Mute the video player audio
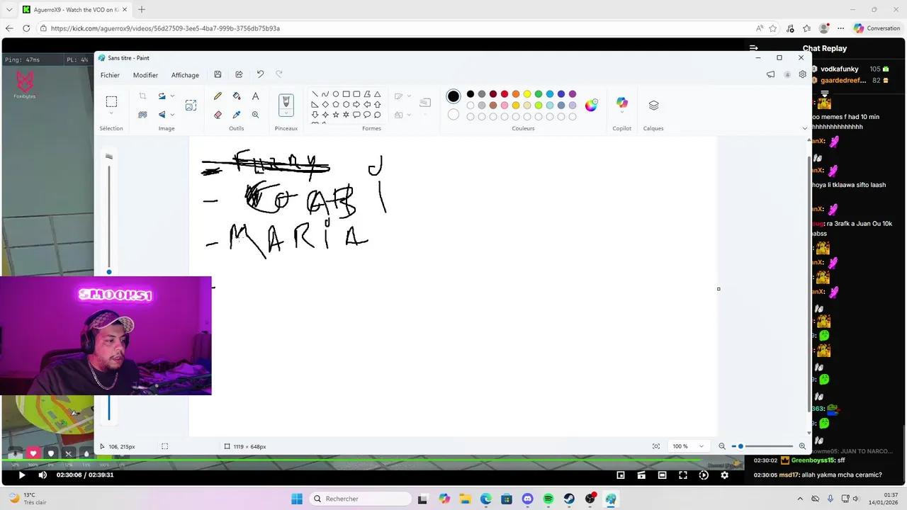This screenshot has width=907, height=510. [x=43, y=475]
